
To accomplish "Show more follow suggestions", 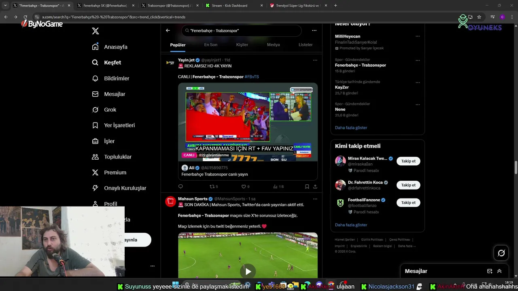I will coord(351,225).
